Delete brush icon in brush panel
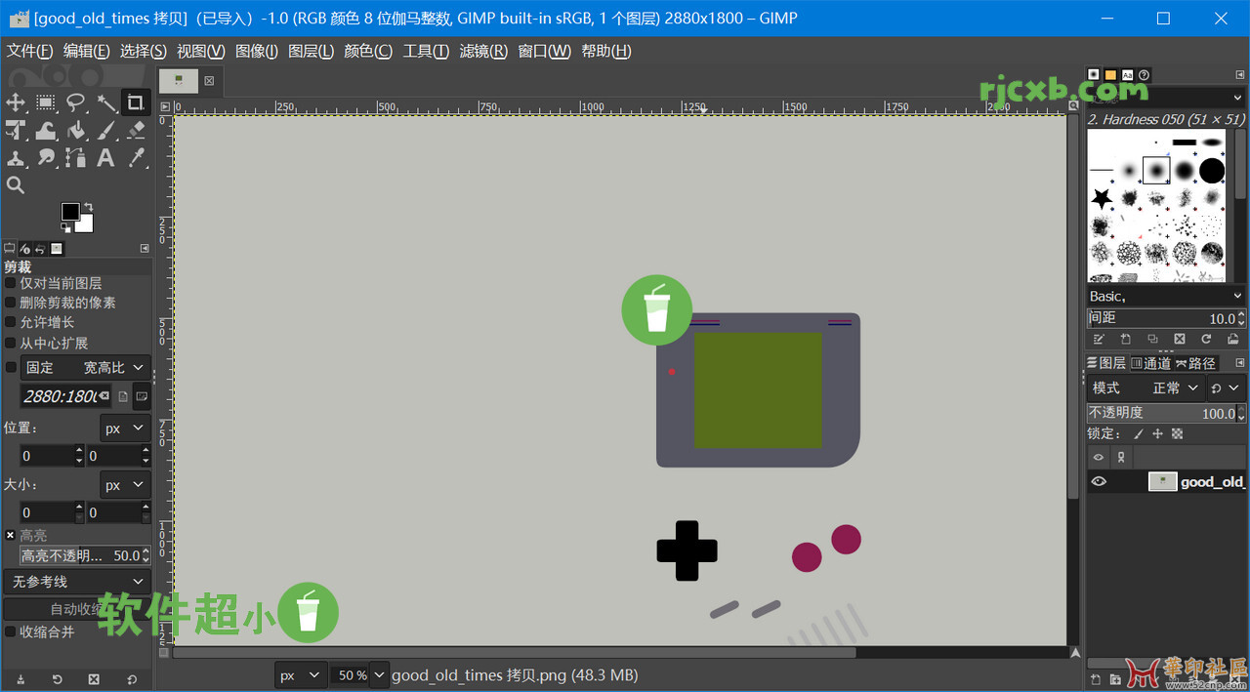This screenshot has width=1250, height=692. tap(1180, 339)
